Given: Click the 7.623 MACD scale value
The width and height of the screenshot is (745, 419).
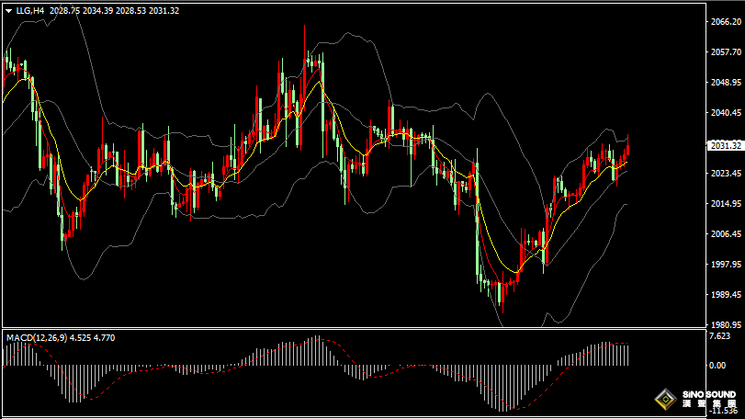Looking at the screenshot, I should tap(719, 336).
